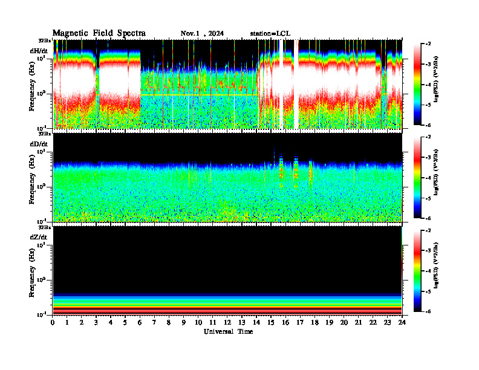Select the dZ/dt panel color scale bar

(x=417, y=270)
